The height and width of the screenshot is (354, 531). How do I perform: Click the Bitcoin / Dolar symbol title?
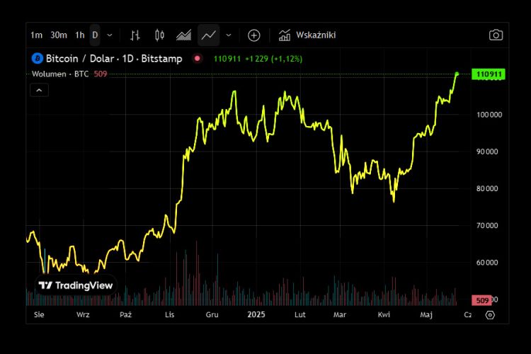(x=113, y=58)
